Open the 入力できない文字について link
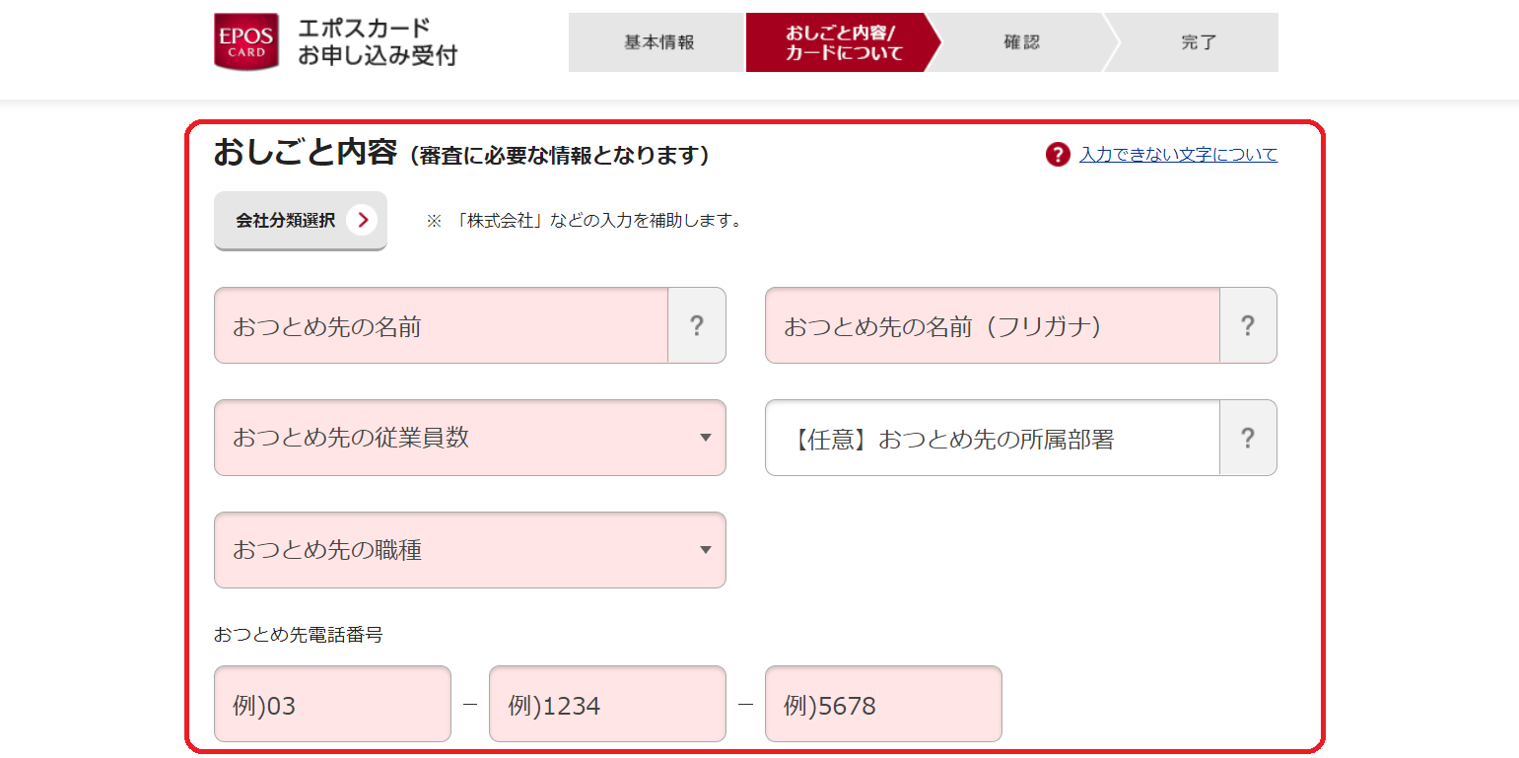The height and width of the screenshot is (758, 1519). click(x=1178, y=155)
